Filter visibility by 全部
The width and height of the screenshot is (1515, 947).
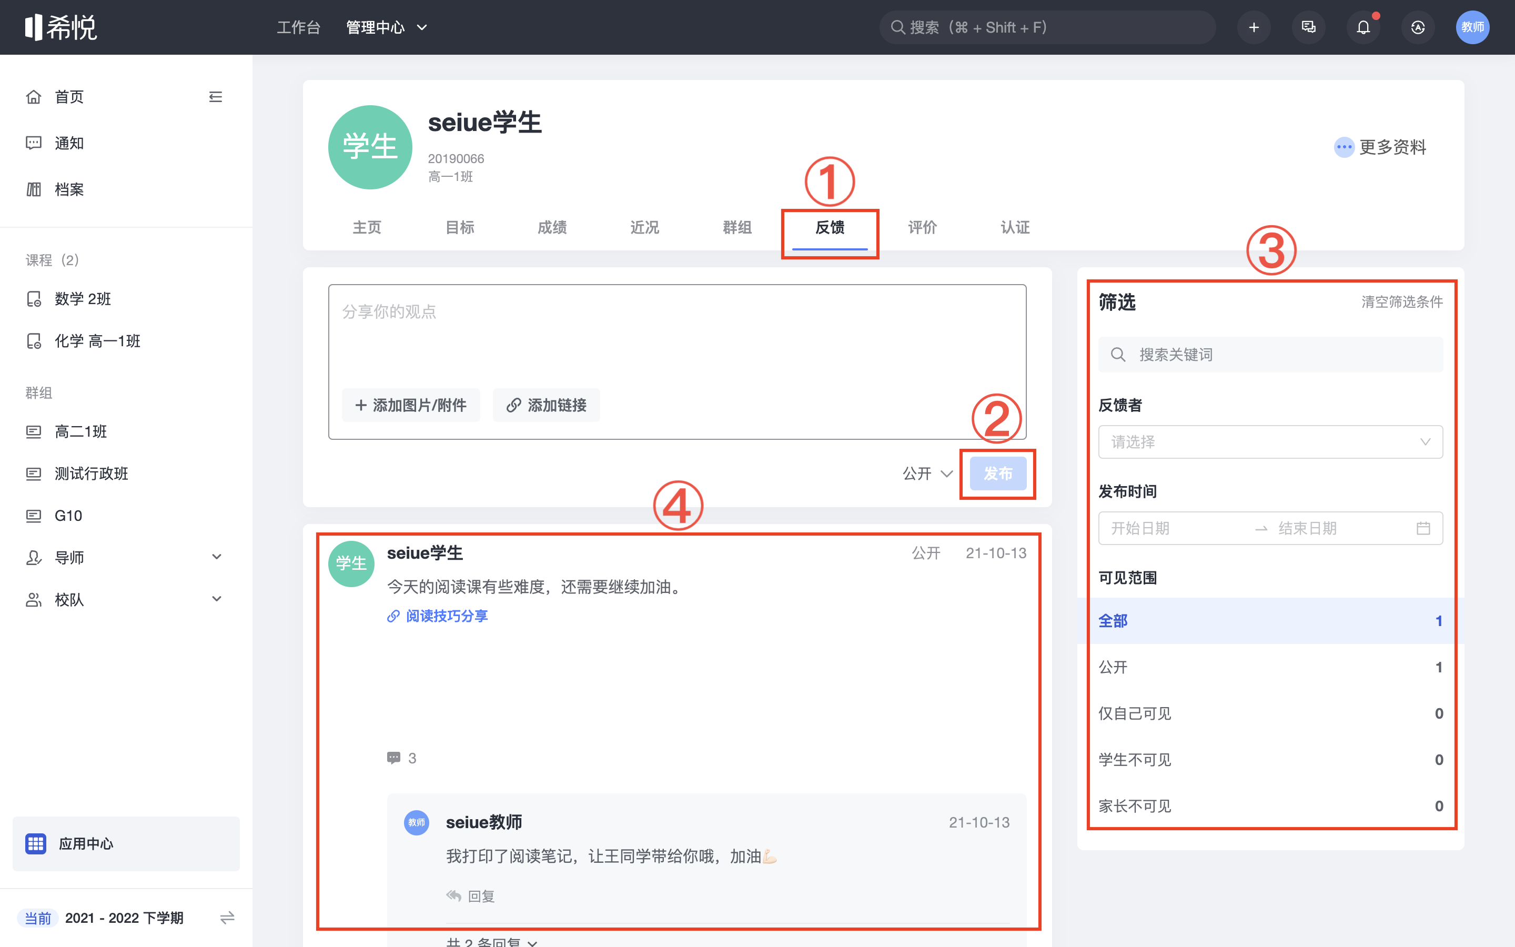coord(1270,621)
